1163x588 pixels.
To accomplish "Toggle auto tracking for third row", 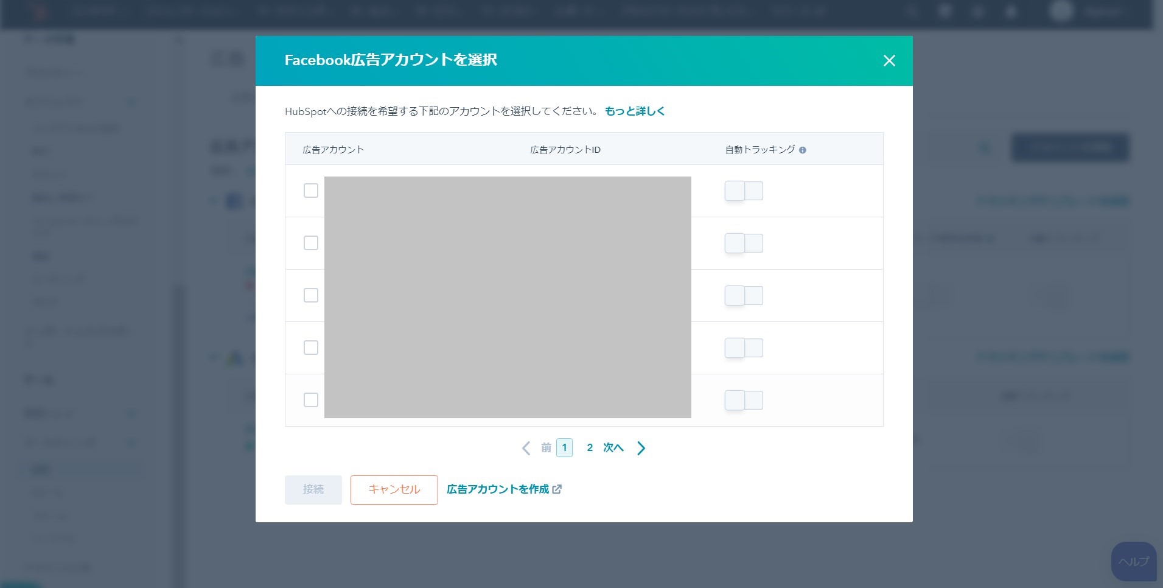I will point(744,295).
